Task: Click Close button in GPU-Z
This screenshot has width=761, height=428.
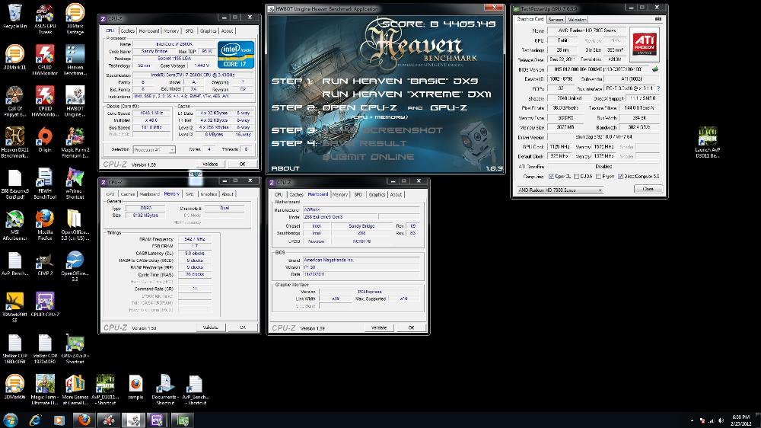Action: 648,189
